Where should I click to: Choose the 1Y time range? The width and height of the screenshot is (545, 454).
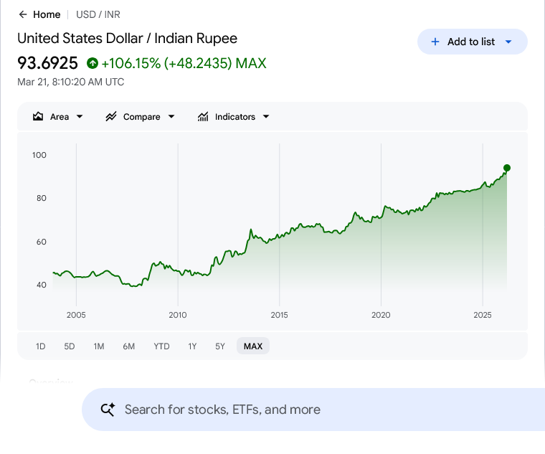193,346
